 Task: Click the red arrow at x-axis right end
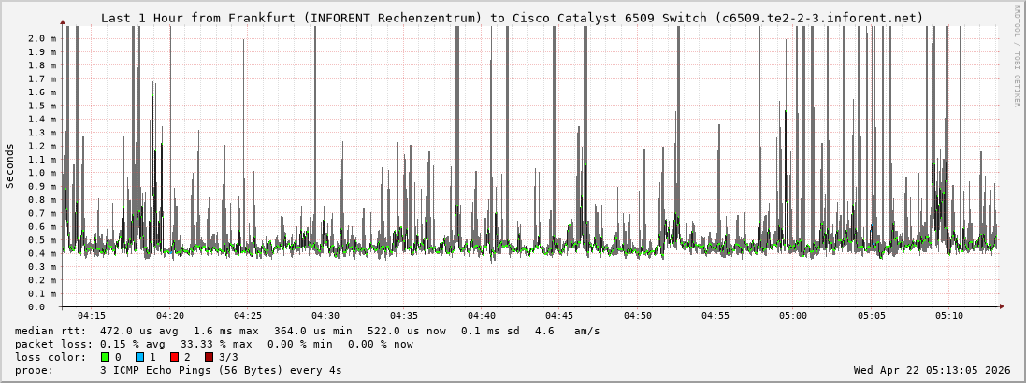pyautogui.click(x=1001, y=306)
